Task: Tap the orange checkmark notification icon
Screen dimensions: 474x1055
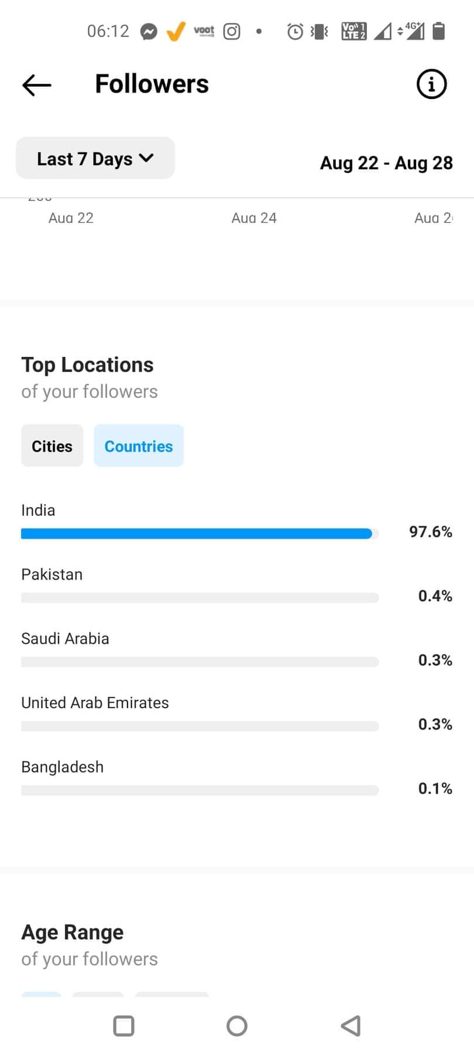Action: (176, 31)
